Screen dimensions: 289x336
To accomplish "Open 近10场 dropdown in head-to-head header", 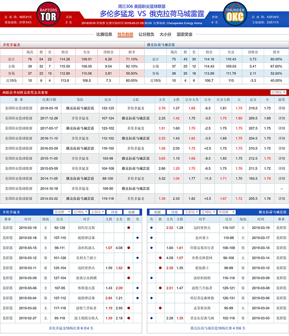I will (278, 92).
